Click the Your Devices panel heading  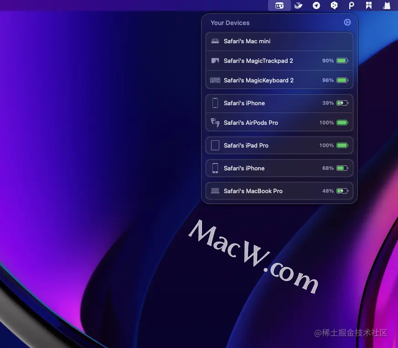(230, 23)
